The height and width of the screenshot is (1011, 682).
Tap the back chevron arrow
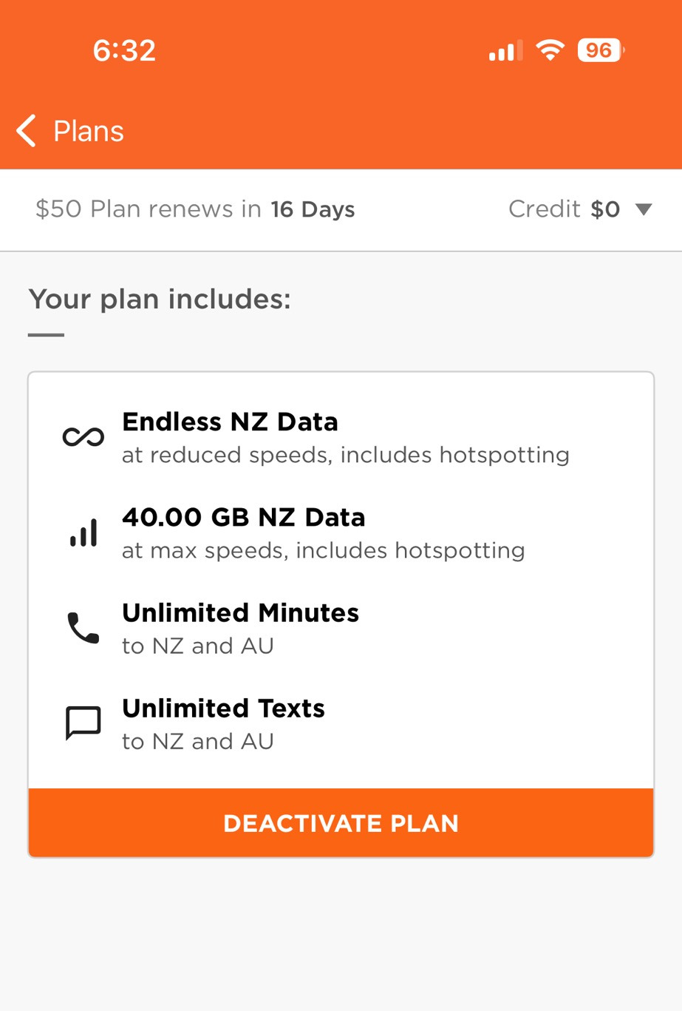tap(27, 132)
